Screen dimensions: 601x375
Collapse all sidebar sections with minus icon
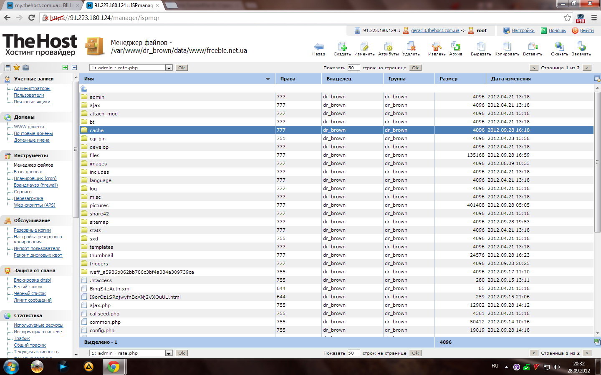(x=74, y=67)
